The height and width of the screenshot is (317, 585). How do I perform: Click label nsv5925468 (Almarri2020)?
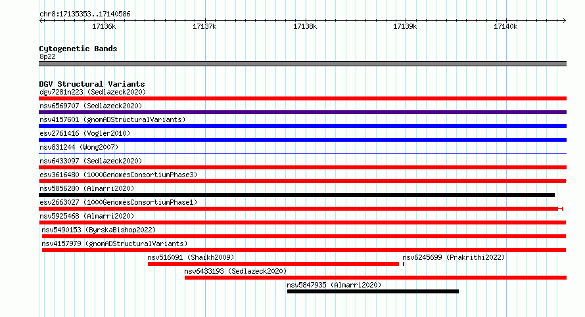pyautogui.click(x=87, y=216)
